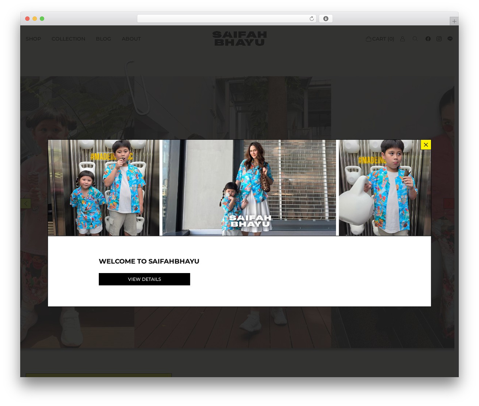Image resolution: width=479 pixels, height=406 pixels.
Task: Open the Instagram icon link
Action: (439, 39)
